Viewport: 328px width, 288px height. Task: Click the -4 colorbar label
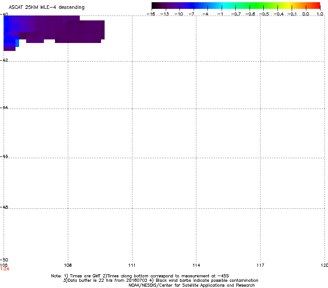pyautogui.click(x=205, y=14)
